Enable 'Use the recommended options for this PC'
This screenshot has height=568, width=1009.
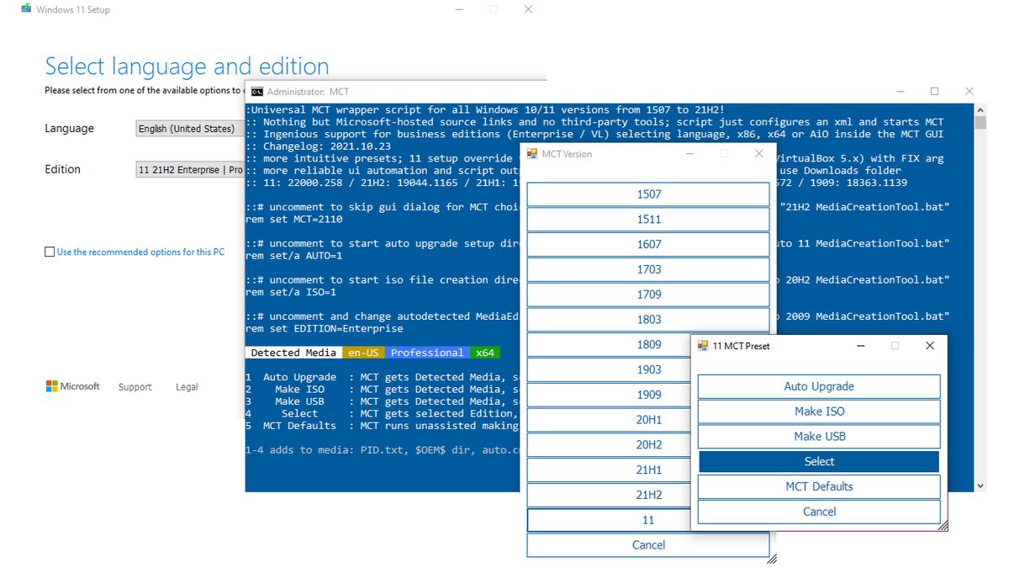click(48, 252)
